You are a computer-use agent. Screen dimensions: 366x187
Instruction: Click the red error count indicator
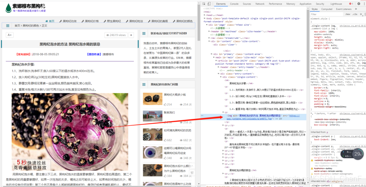351,4
